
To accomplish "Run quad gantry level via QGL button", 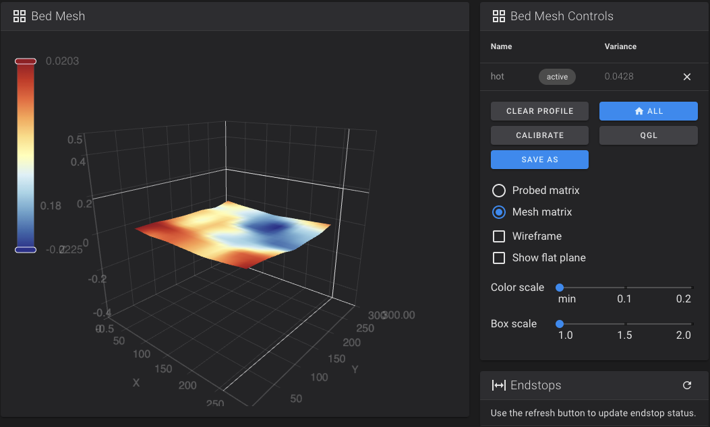I will point(648,135).
